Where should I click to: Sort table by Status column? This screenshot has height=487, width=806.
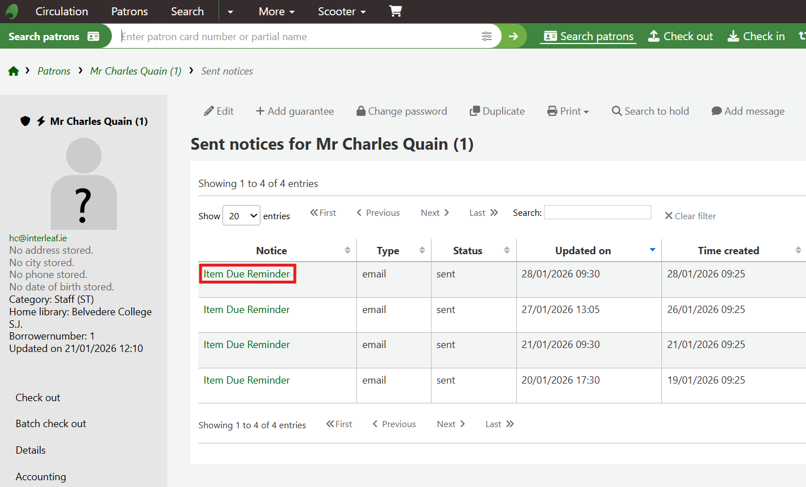point(473,250)
